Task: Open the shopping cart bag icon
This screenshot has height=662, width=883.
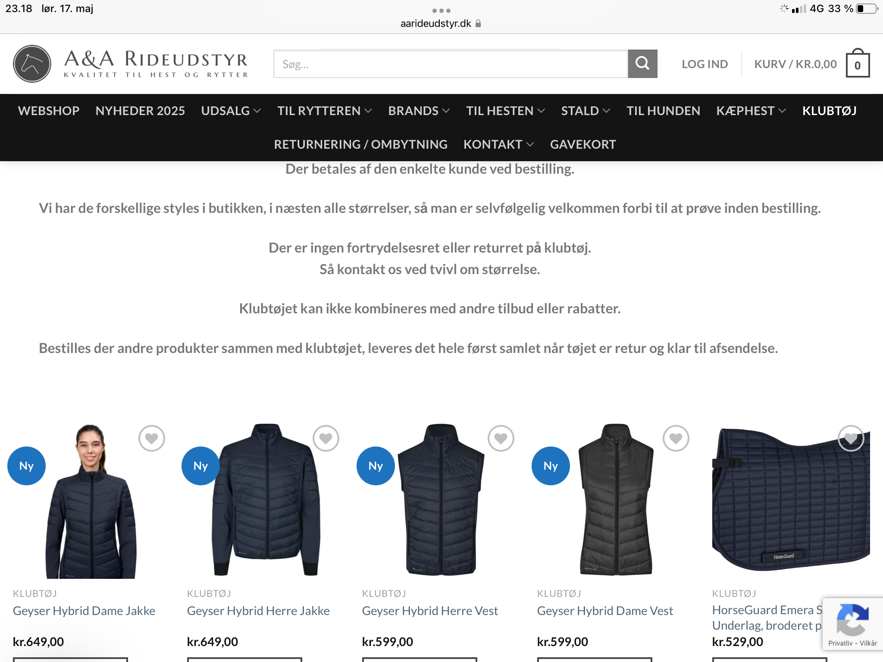Action: pyautogui.click(x=858, y=63)
